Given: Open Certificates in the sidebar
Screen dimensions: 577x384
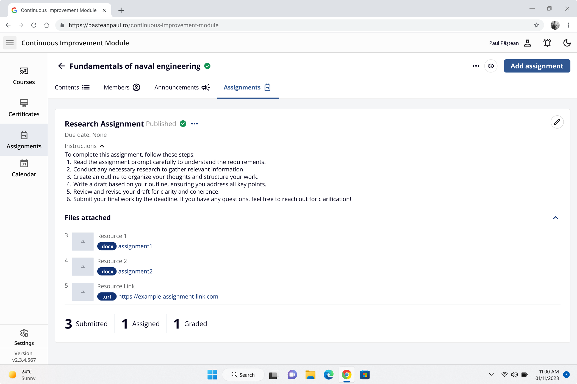Looking at the screenshot, I should click(x=24, y=108).
